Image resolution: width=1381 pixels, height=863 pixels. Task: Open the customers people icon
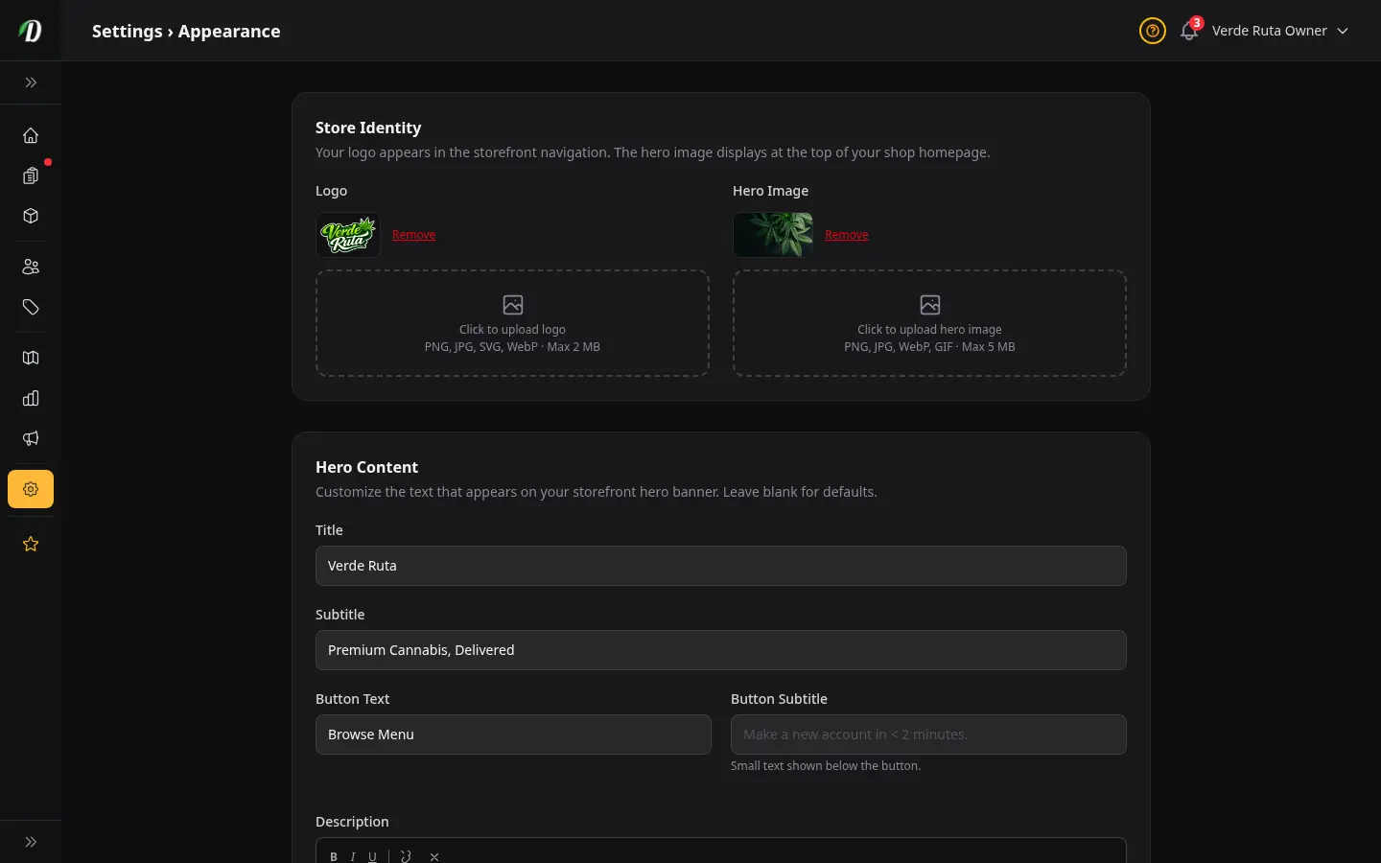31,267
